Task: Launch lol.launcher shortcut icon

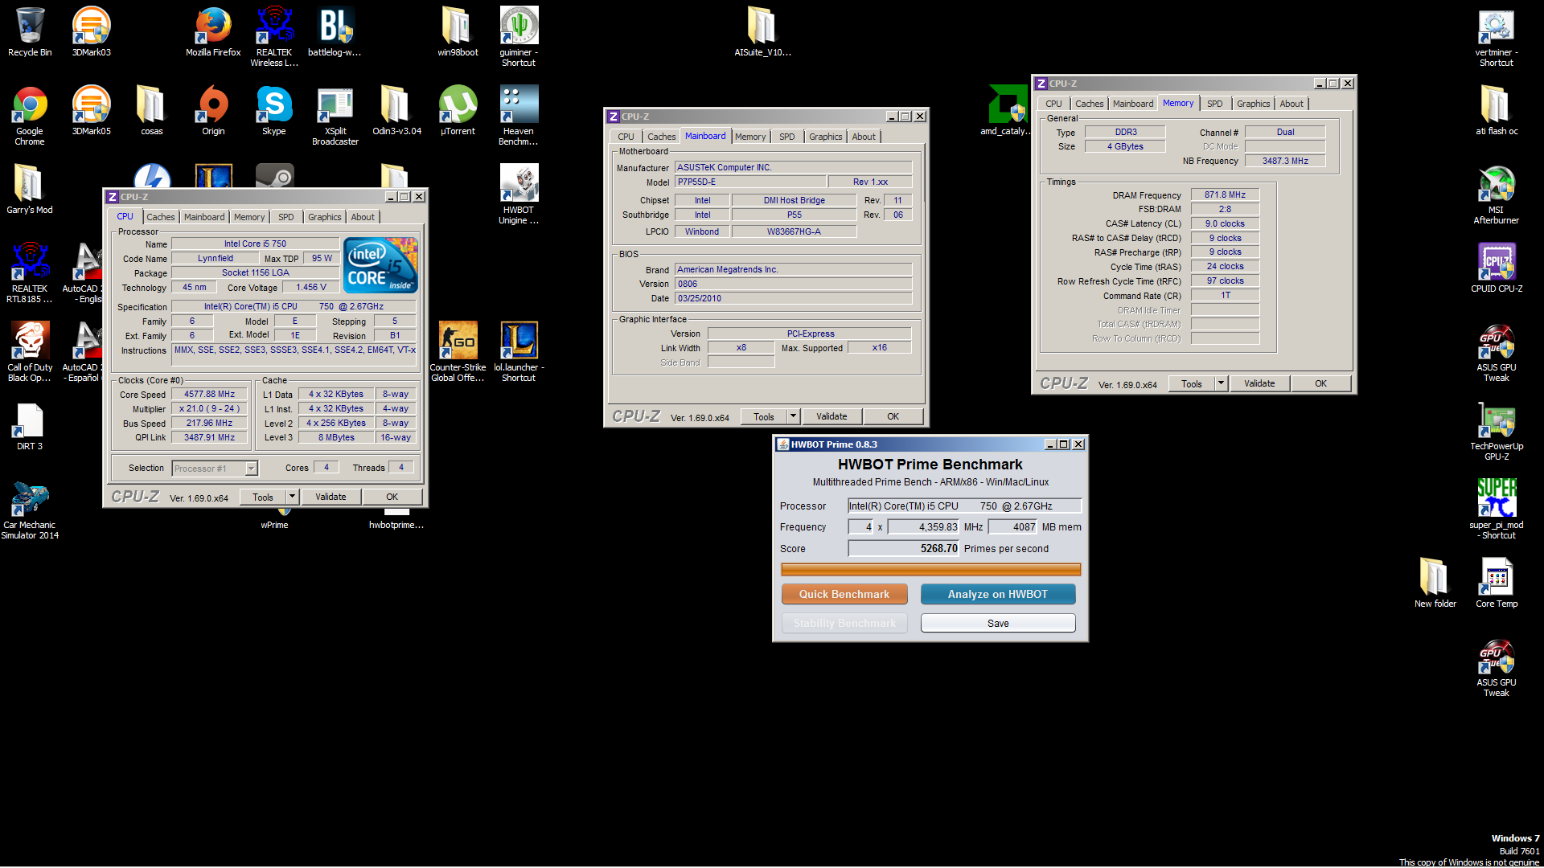Action: point(519,351)
